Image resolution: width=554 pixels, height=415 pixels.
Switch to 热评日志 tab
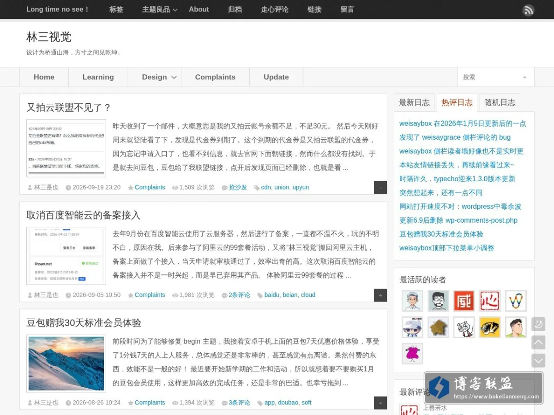(457, 102)
